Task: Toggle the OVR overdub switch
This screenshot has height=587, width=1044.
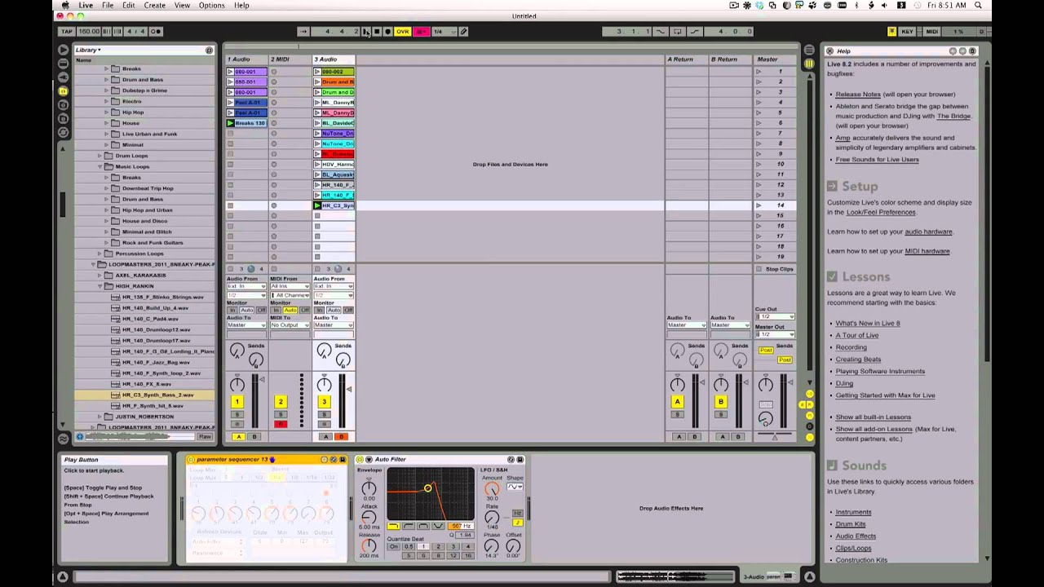Action: (x=403, y=32)
